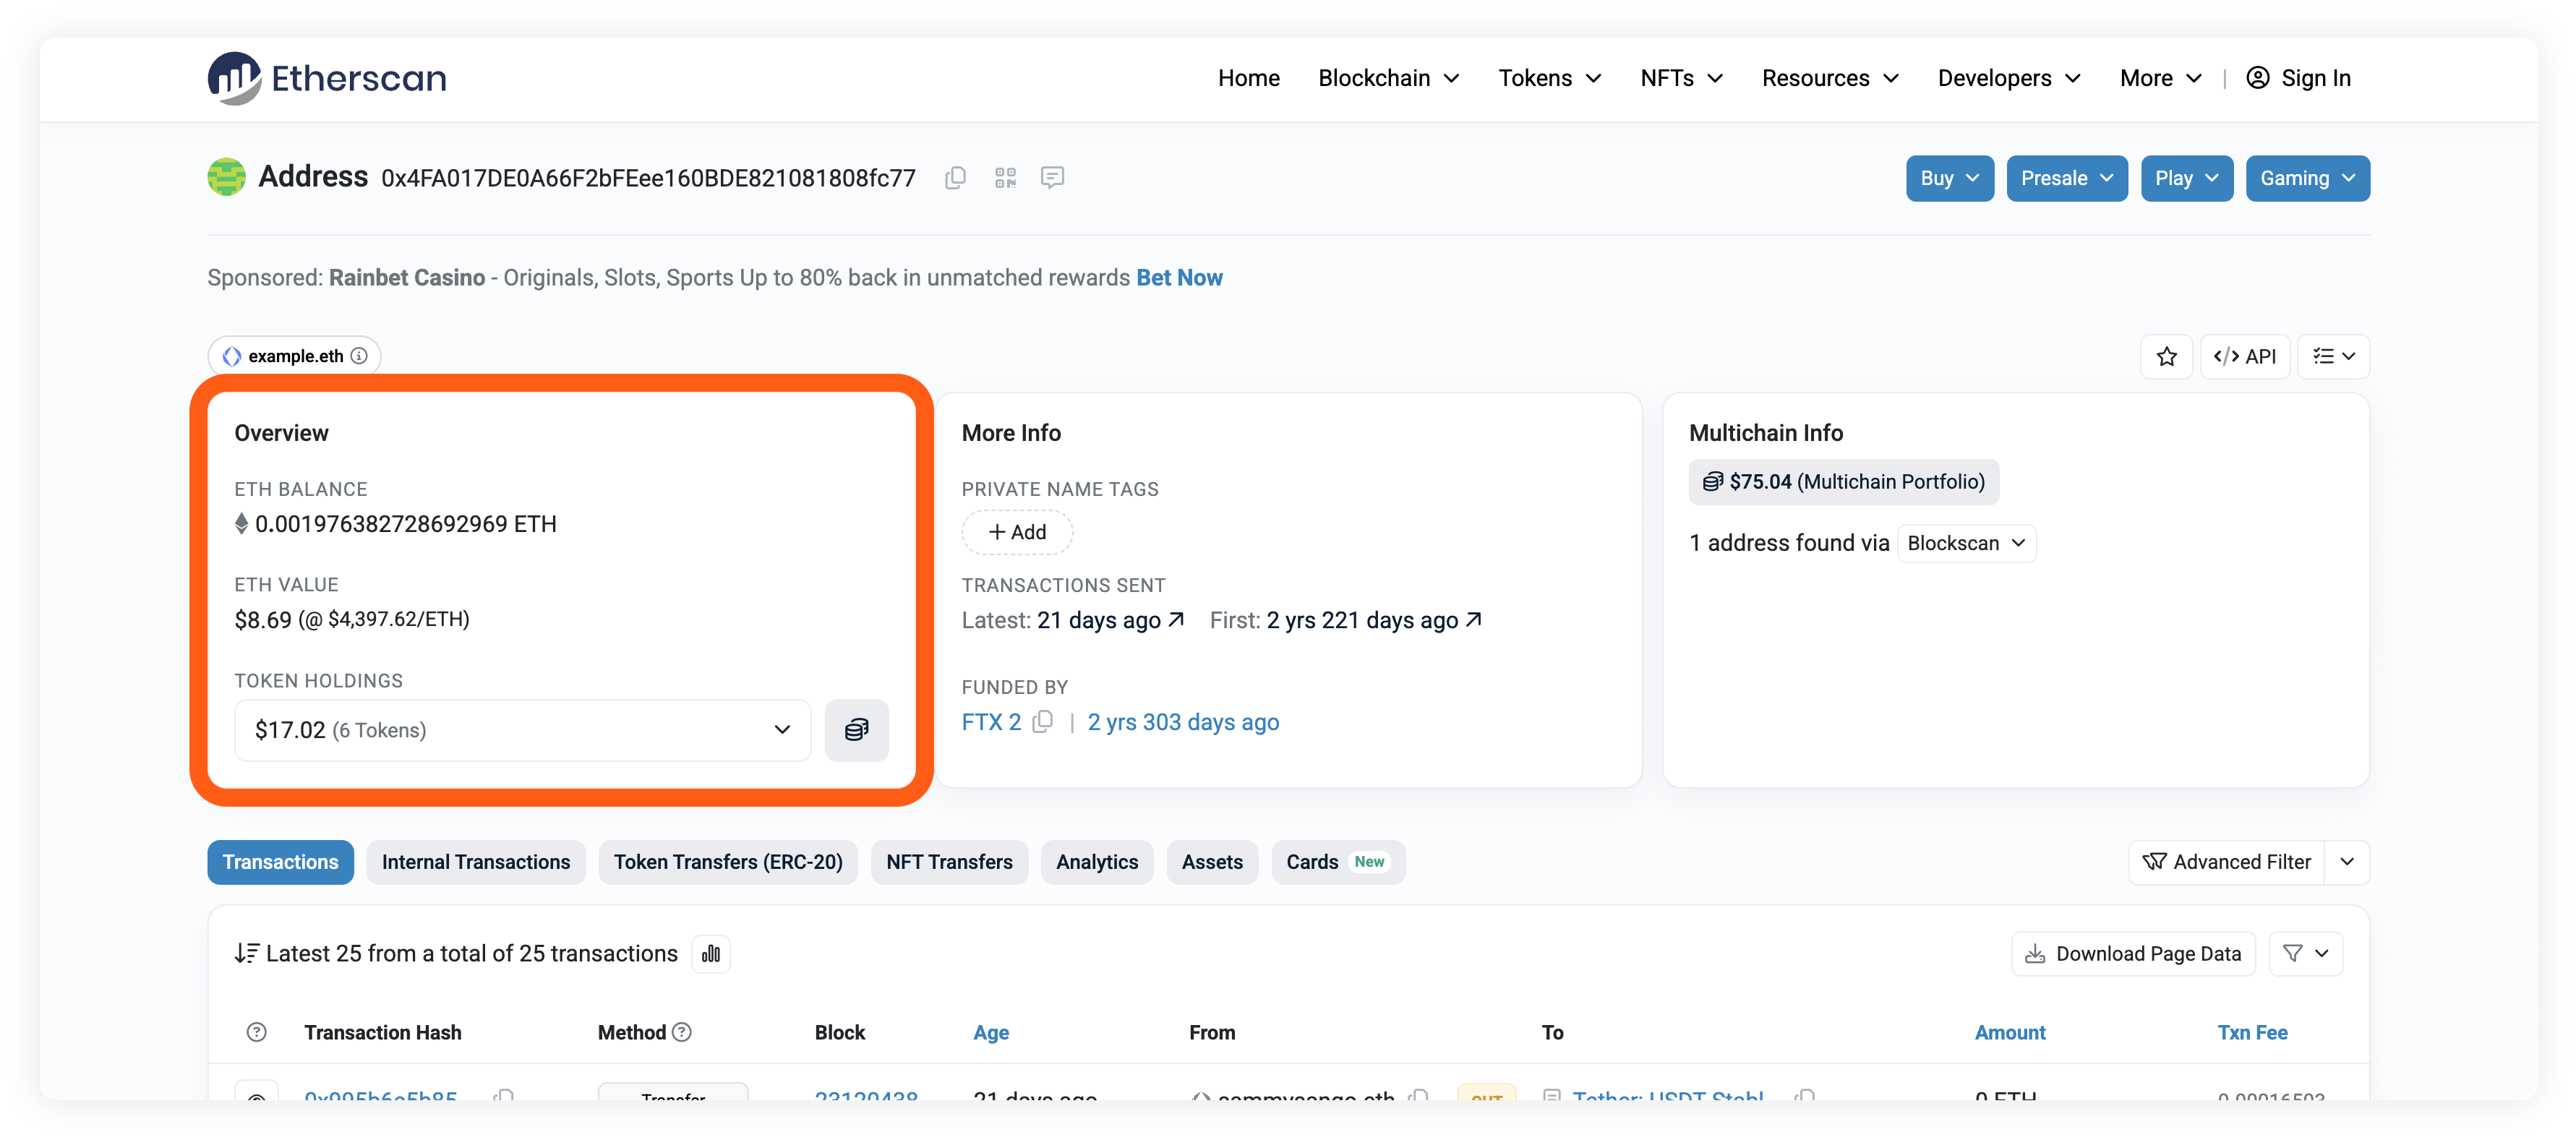Expand the Blockscan dropdown
The width and height of the screenshot is (2576, 1140).
pos(1966,543)
